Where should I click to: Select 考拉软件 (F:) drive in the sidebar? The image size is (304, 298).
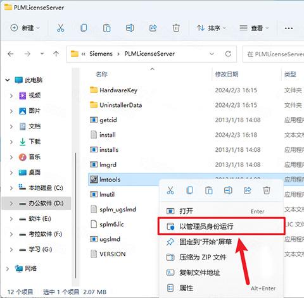click(45, 234)
